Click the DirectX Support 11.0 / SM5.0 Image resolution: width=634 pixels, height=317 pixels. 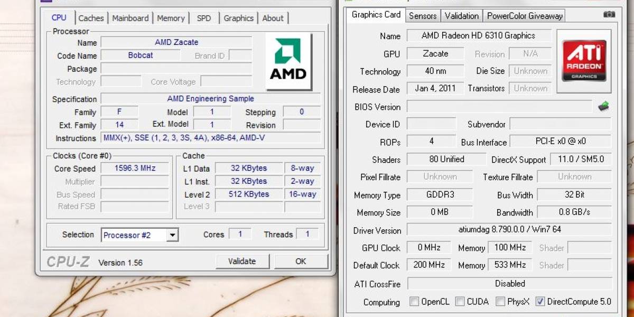(581, 159)
